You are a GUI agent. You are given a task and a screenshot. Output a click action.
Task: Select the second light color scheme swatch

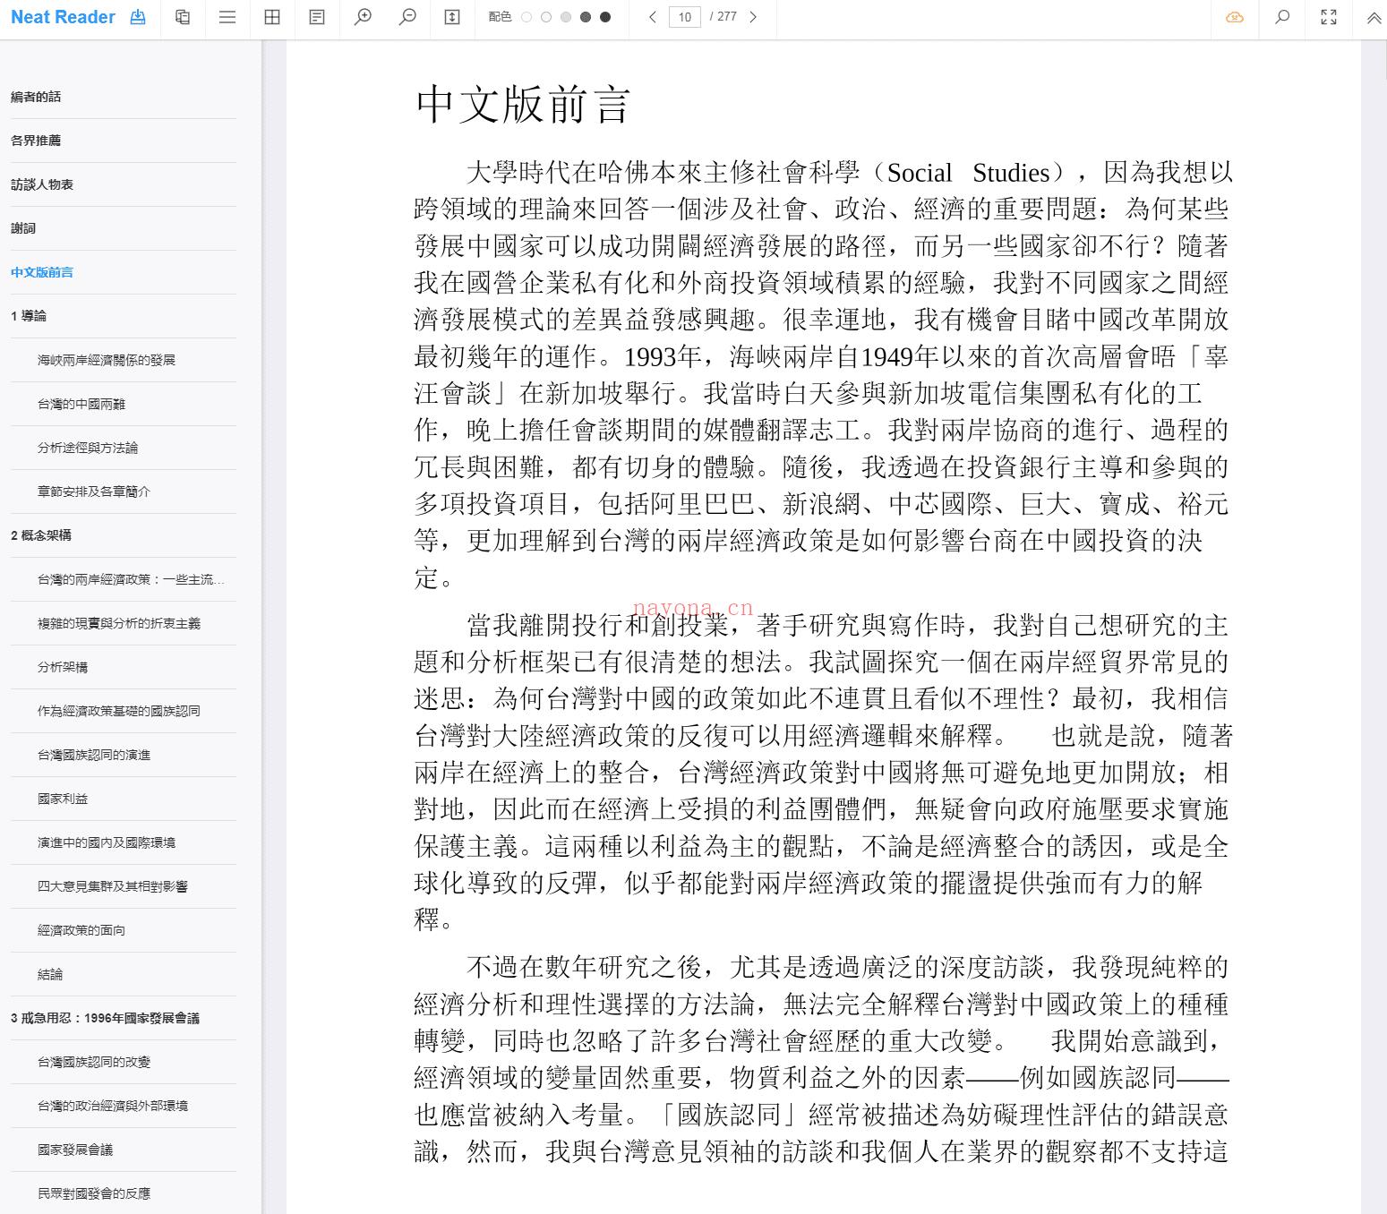point(546,17)
